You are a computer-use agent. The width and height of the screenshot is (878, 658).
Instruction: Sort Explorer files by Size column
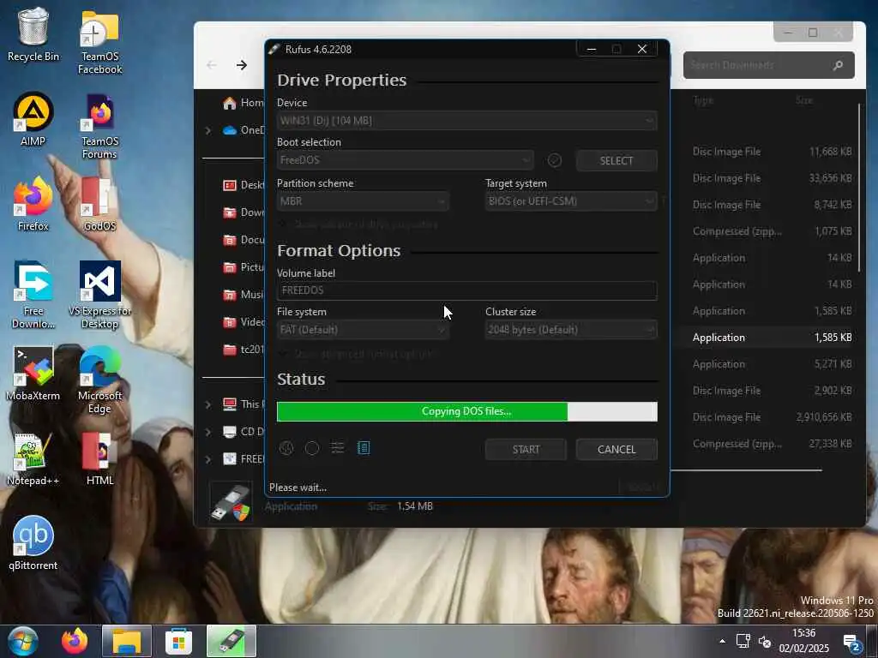click(804, 101)
